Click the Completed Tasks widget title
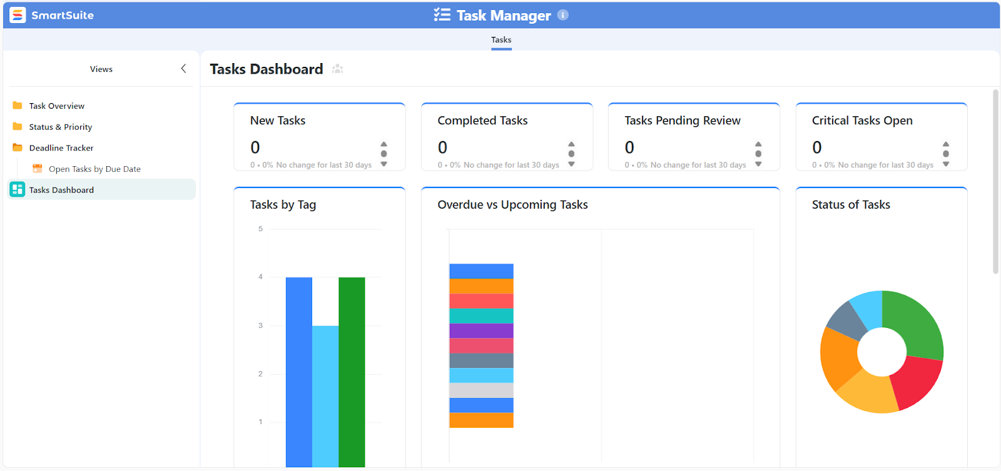The image size is (1001, 471). [x=482, y=121]
